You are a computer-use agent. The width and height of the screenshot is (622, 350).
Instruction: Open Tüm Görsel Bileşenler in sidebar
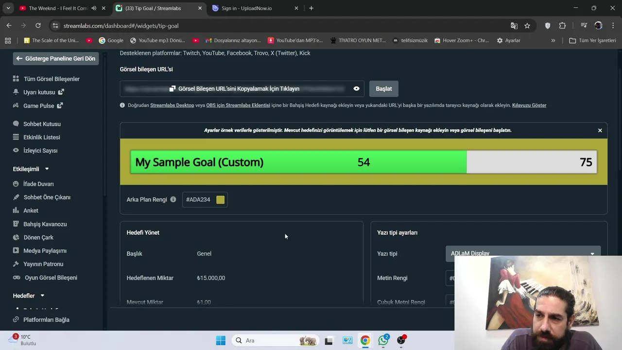[x=52, y=79]
